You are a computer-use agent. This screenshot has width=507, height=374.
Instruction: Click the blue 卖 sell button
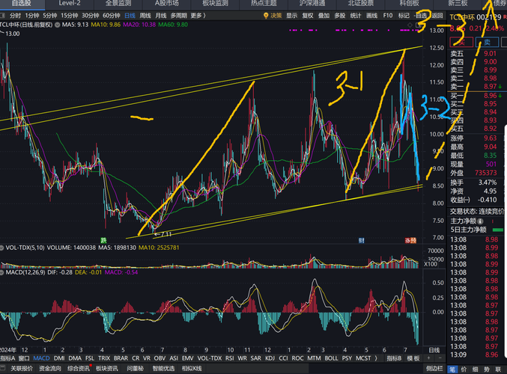click(487, 42)
